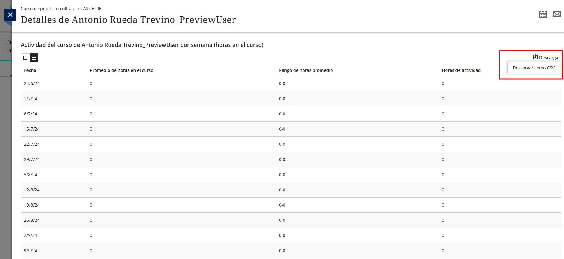Screen dimensions: 564x259
Task: Select the 9/9/24 date row
Action: (x=30, y=251)
